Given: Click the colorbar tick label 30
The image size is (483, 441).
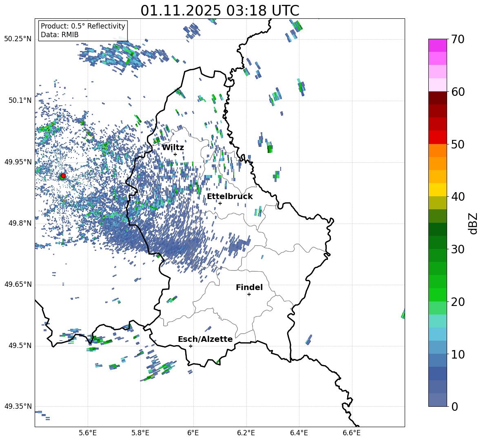Looking at the screenshot, I should (x=458, y=249).
